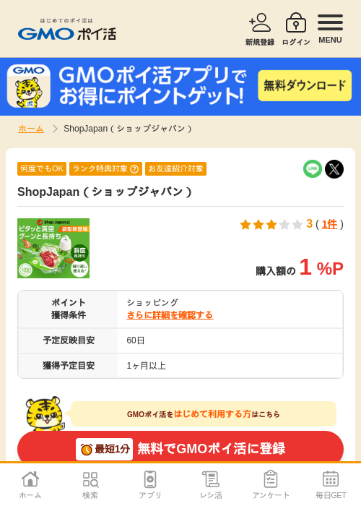Open the ランク特典対象 help question mark
The height and width of the screenshot is (506, 361).
tap(134, 169)
